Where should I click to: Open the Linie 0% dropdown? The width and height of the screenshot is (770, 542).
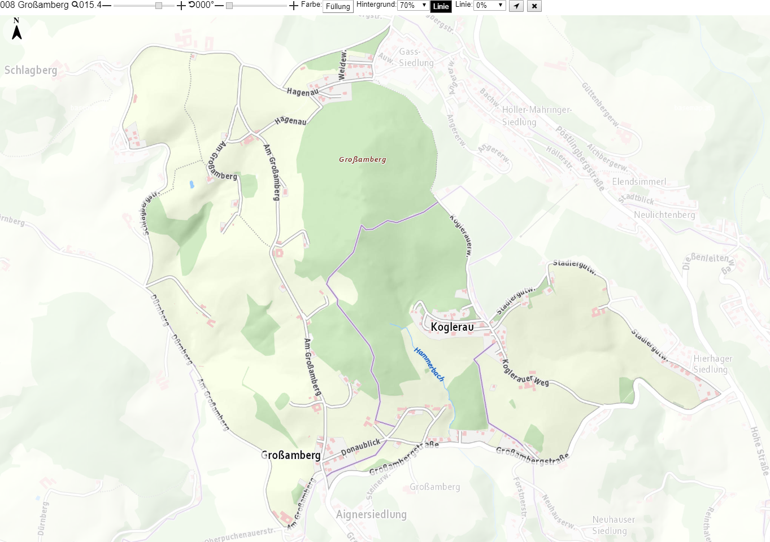pos(489,5)
